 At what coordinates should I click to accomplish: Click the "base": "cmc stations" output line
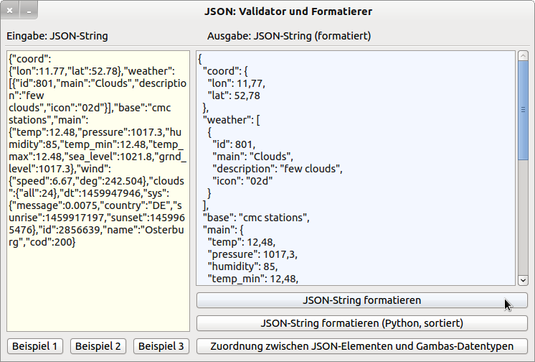click(256, 217)
